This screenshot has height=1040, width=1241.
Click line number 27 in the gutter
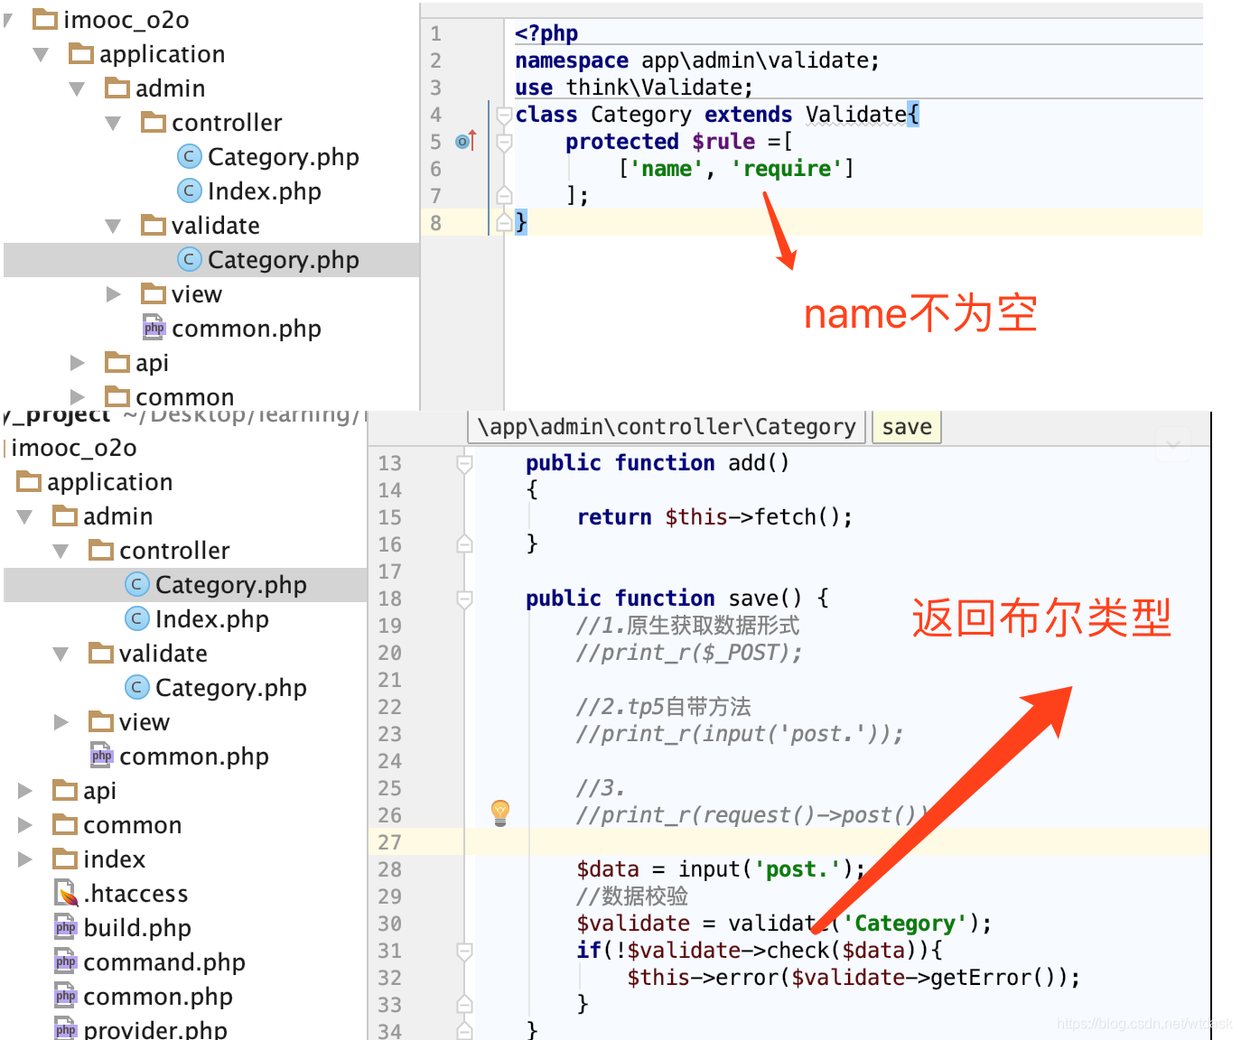[x=389, y=842]
